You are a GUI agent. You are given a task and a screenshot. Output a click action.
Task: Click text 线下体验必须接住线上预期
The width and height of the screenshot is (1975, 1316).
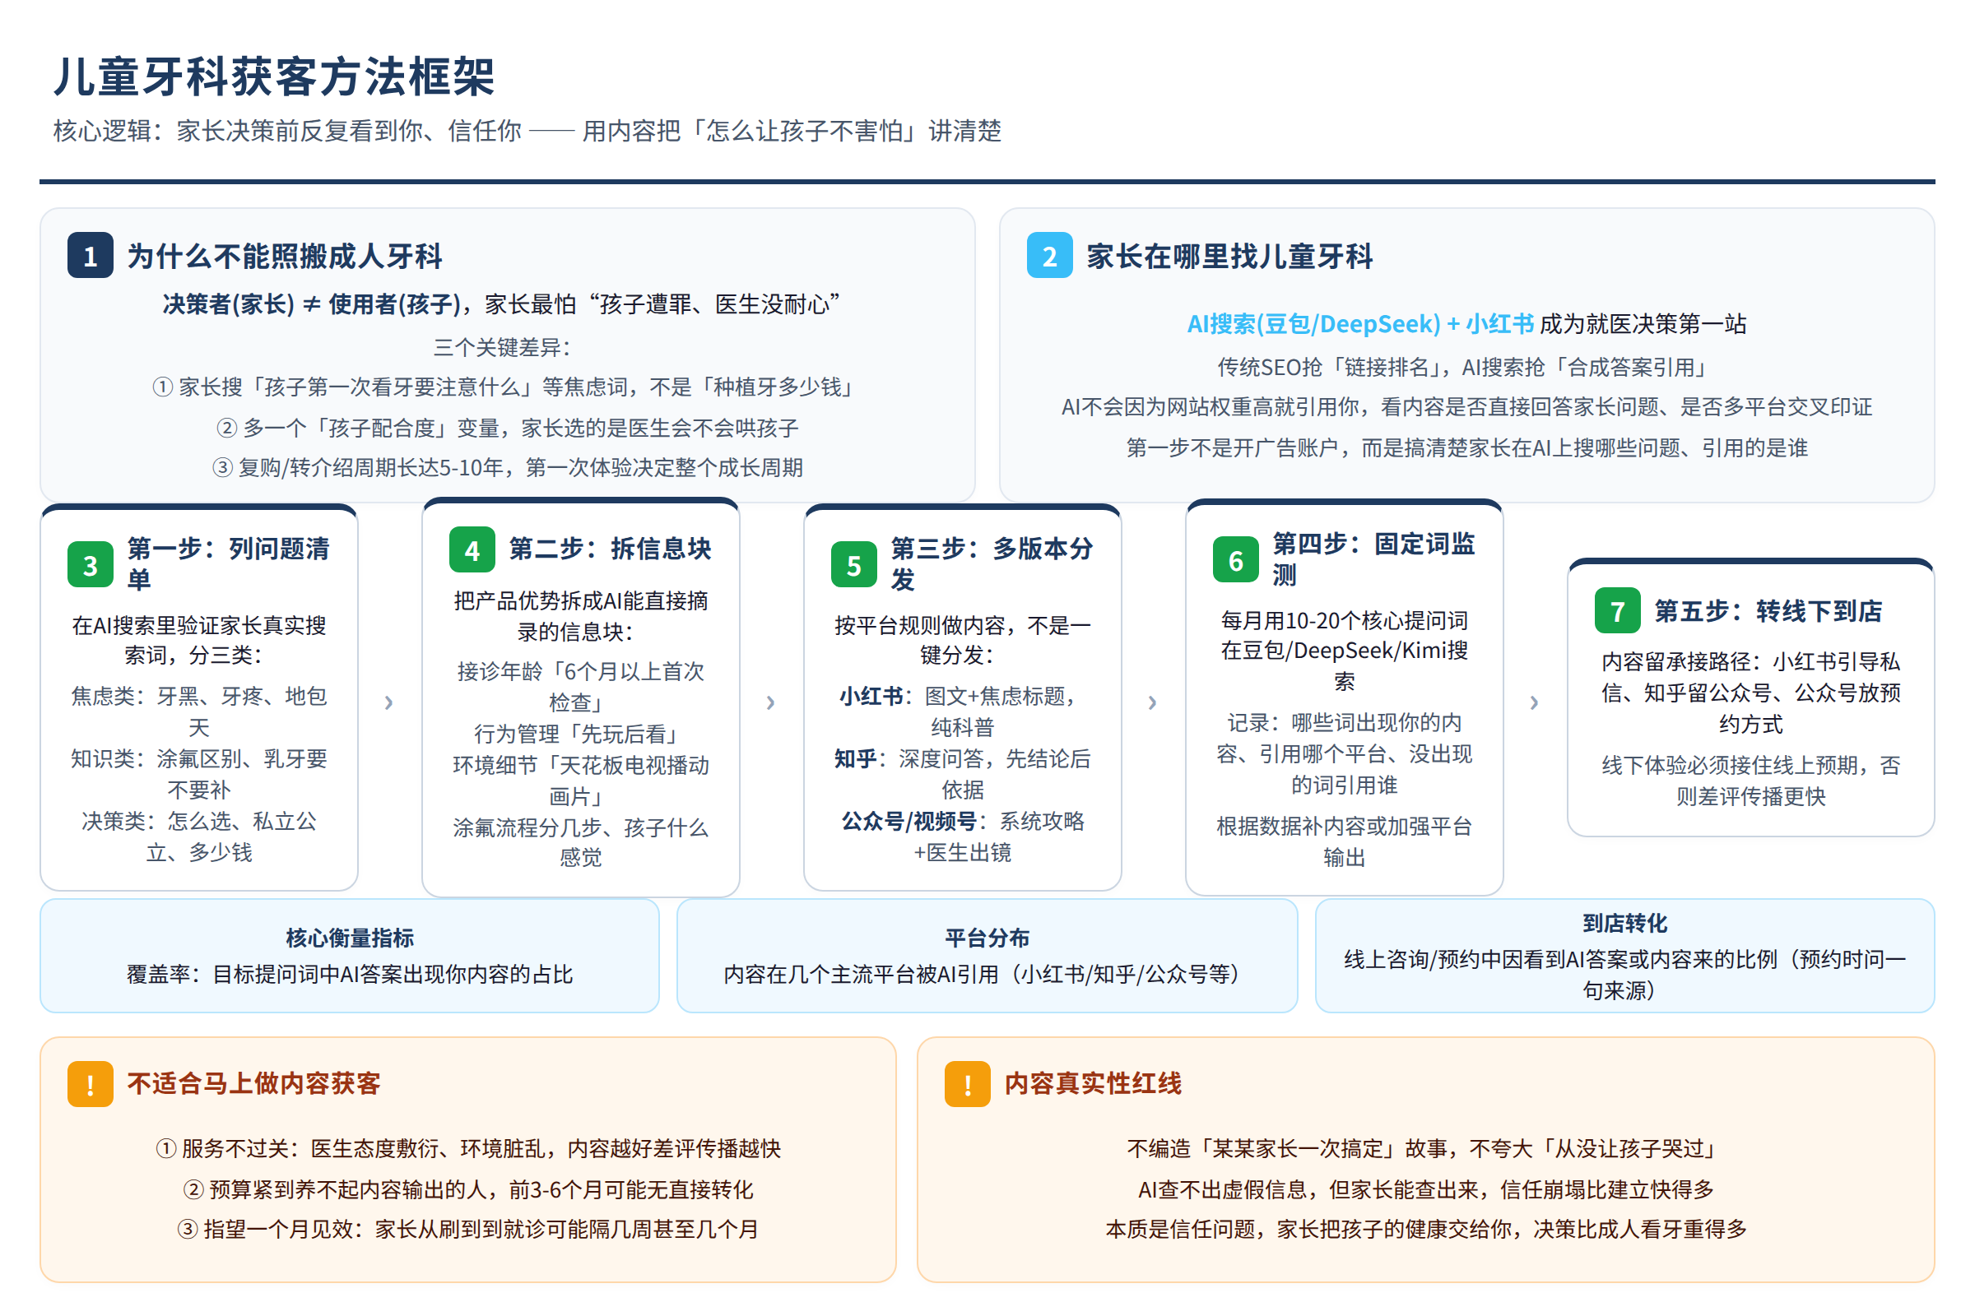coord(1751,780)
